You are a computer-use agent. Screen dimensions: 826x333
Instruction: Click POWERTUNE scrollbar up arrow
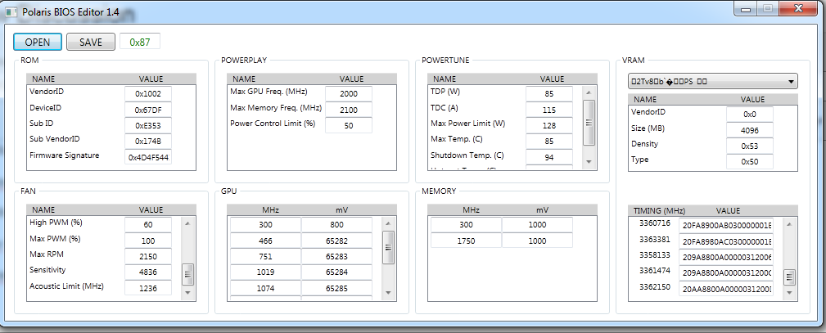coord(589,92)
